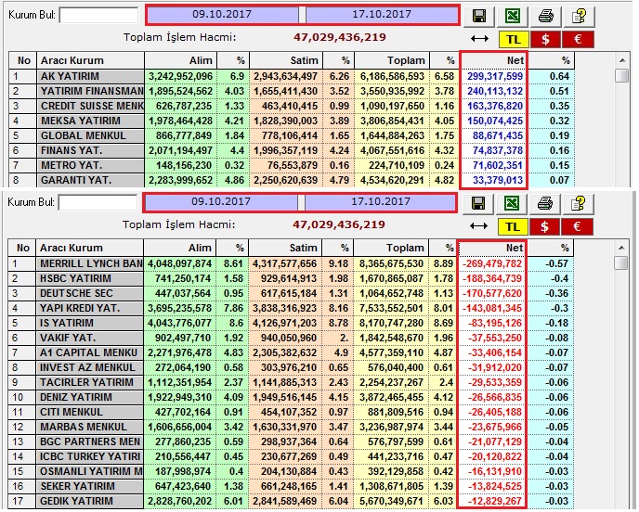Switch lower panel currency to TL
The width and height of the screenshot is (639, 512).
(x=513, y=226)
